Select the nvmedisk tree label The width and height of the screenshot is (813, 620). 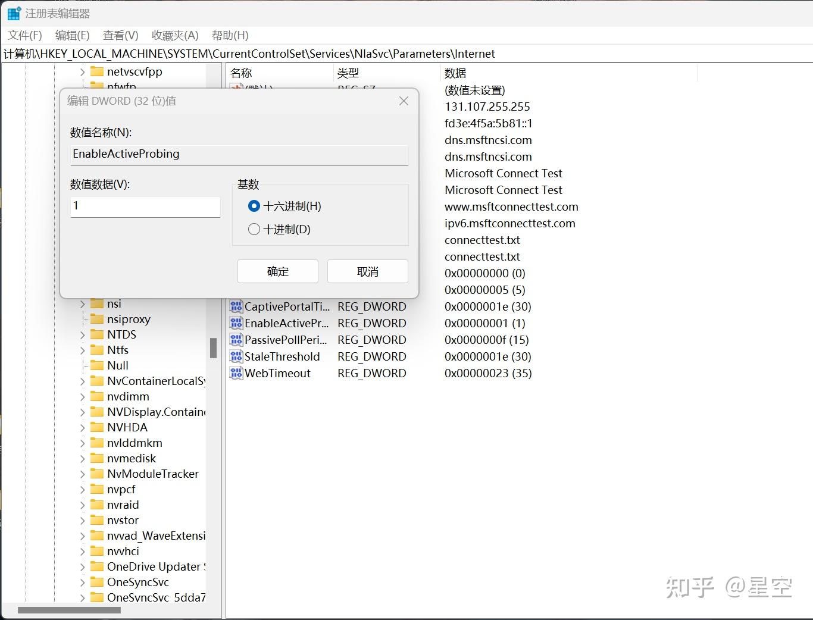pos(132,458)
